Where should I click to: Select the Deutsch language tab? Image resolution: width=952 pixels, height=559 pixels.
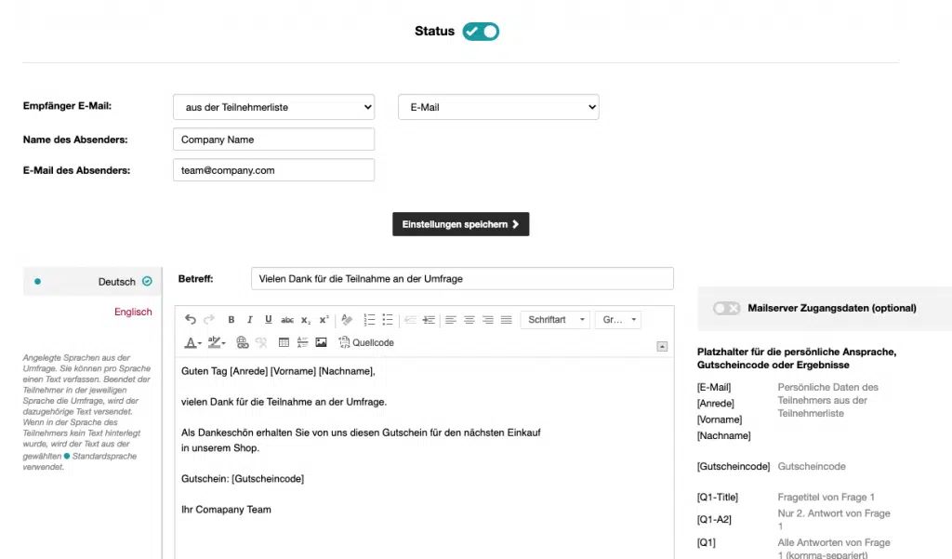[x=92, y=281]
